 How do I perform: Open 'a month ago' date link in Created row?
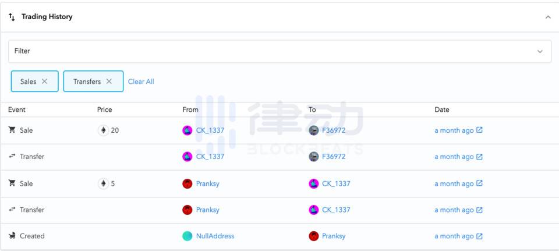pos(454,236)
